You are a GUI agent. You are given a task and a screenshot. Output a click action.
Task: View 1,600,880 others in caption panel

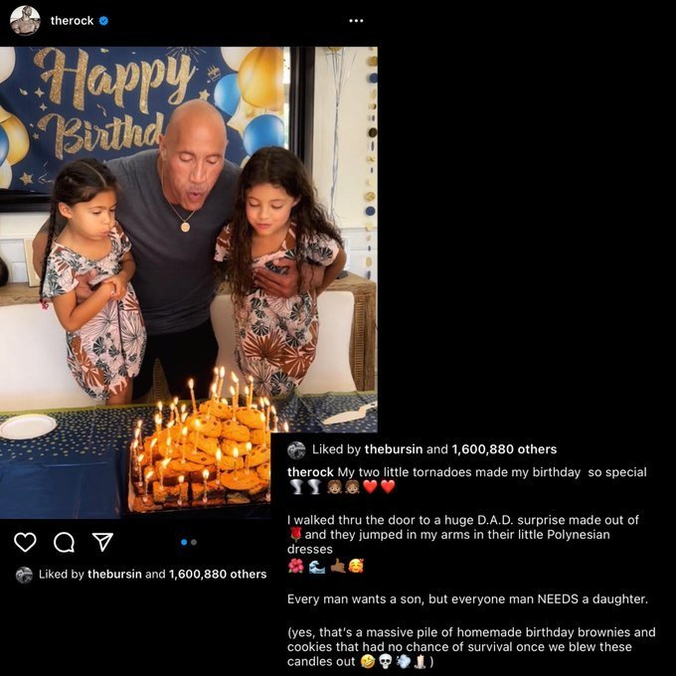tap(504, 449)
